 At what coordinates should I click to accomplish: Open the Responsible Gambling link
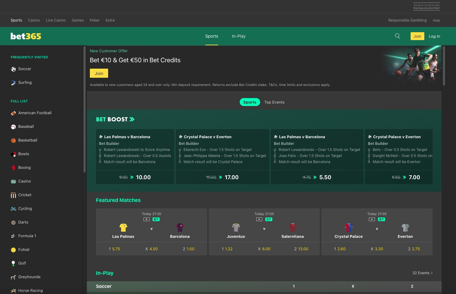[x=407, y=20]
